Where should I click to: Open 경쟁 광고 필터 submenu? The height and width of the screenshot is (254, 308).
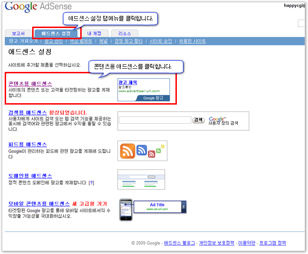(128, 41)
